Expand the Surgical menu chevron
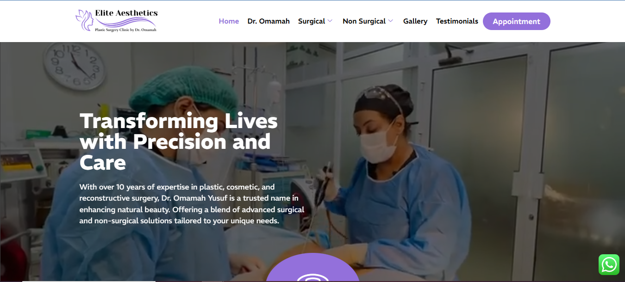This screenshot has width=625, height=282. point(330,21)
